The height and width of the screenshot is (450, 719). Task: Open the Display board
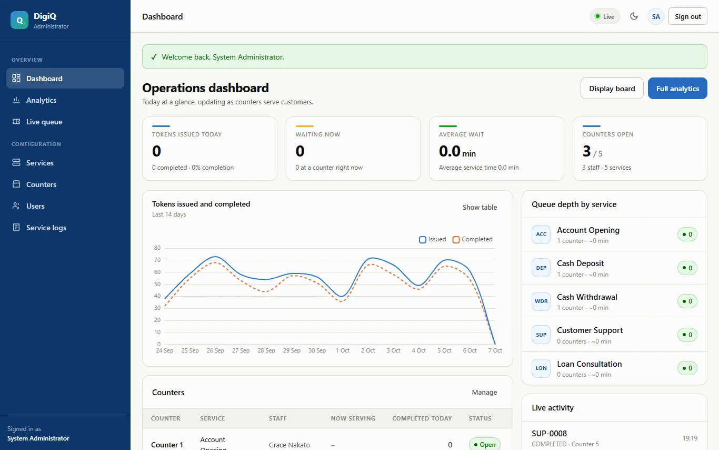click(612, 89)
